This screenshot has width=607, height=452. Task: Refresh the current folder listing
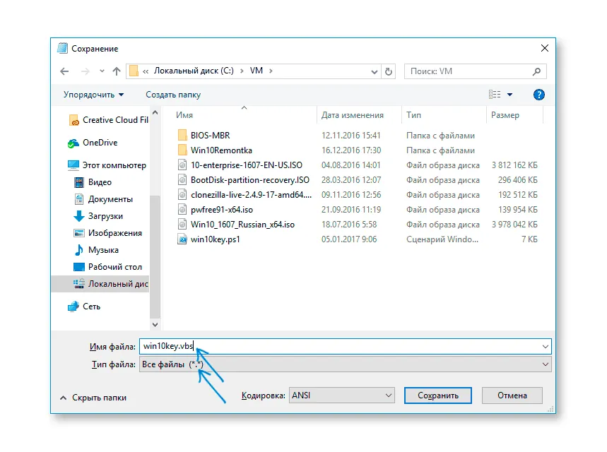coord(388,71)
